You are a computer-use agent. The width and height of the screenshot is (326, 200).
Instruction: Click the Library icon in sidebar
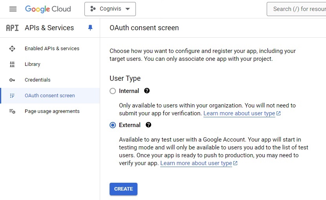12,64
